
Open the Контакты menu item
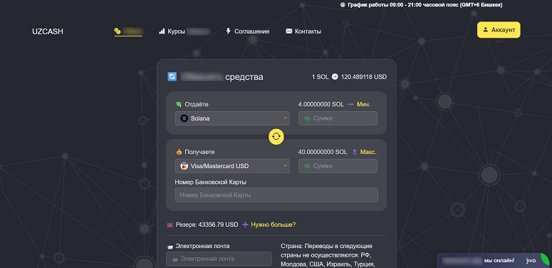tap(303, 31)
